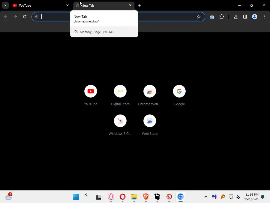Open the YouTube shortcut tile
Viewport: 270px width, 203px height.
[91, 95]
